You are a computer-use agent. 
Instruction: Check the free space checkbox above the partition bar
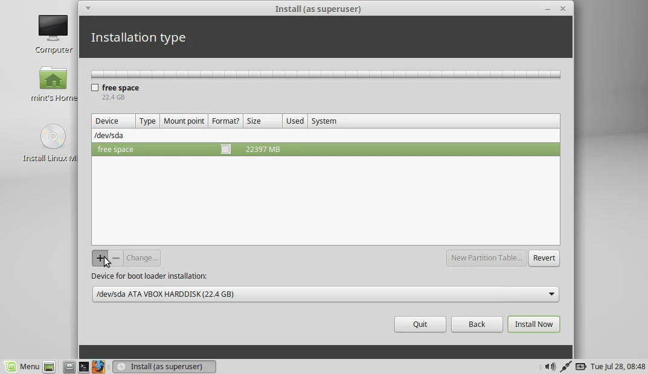coord(95,87)
